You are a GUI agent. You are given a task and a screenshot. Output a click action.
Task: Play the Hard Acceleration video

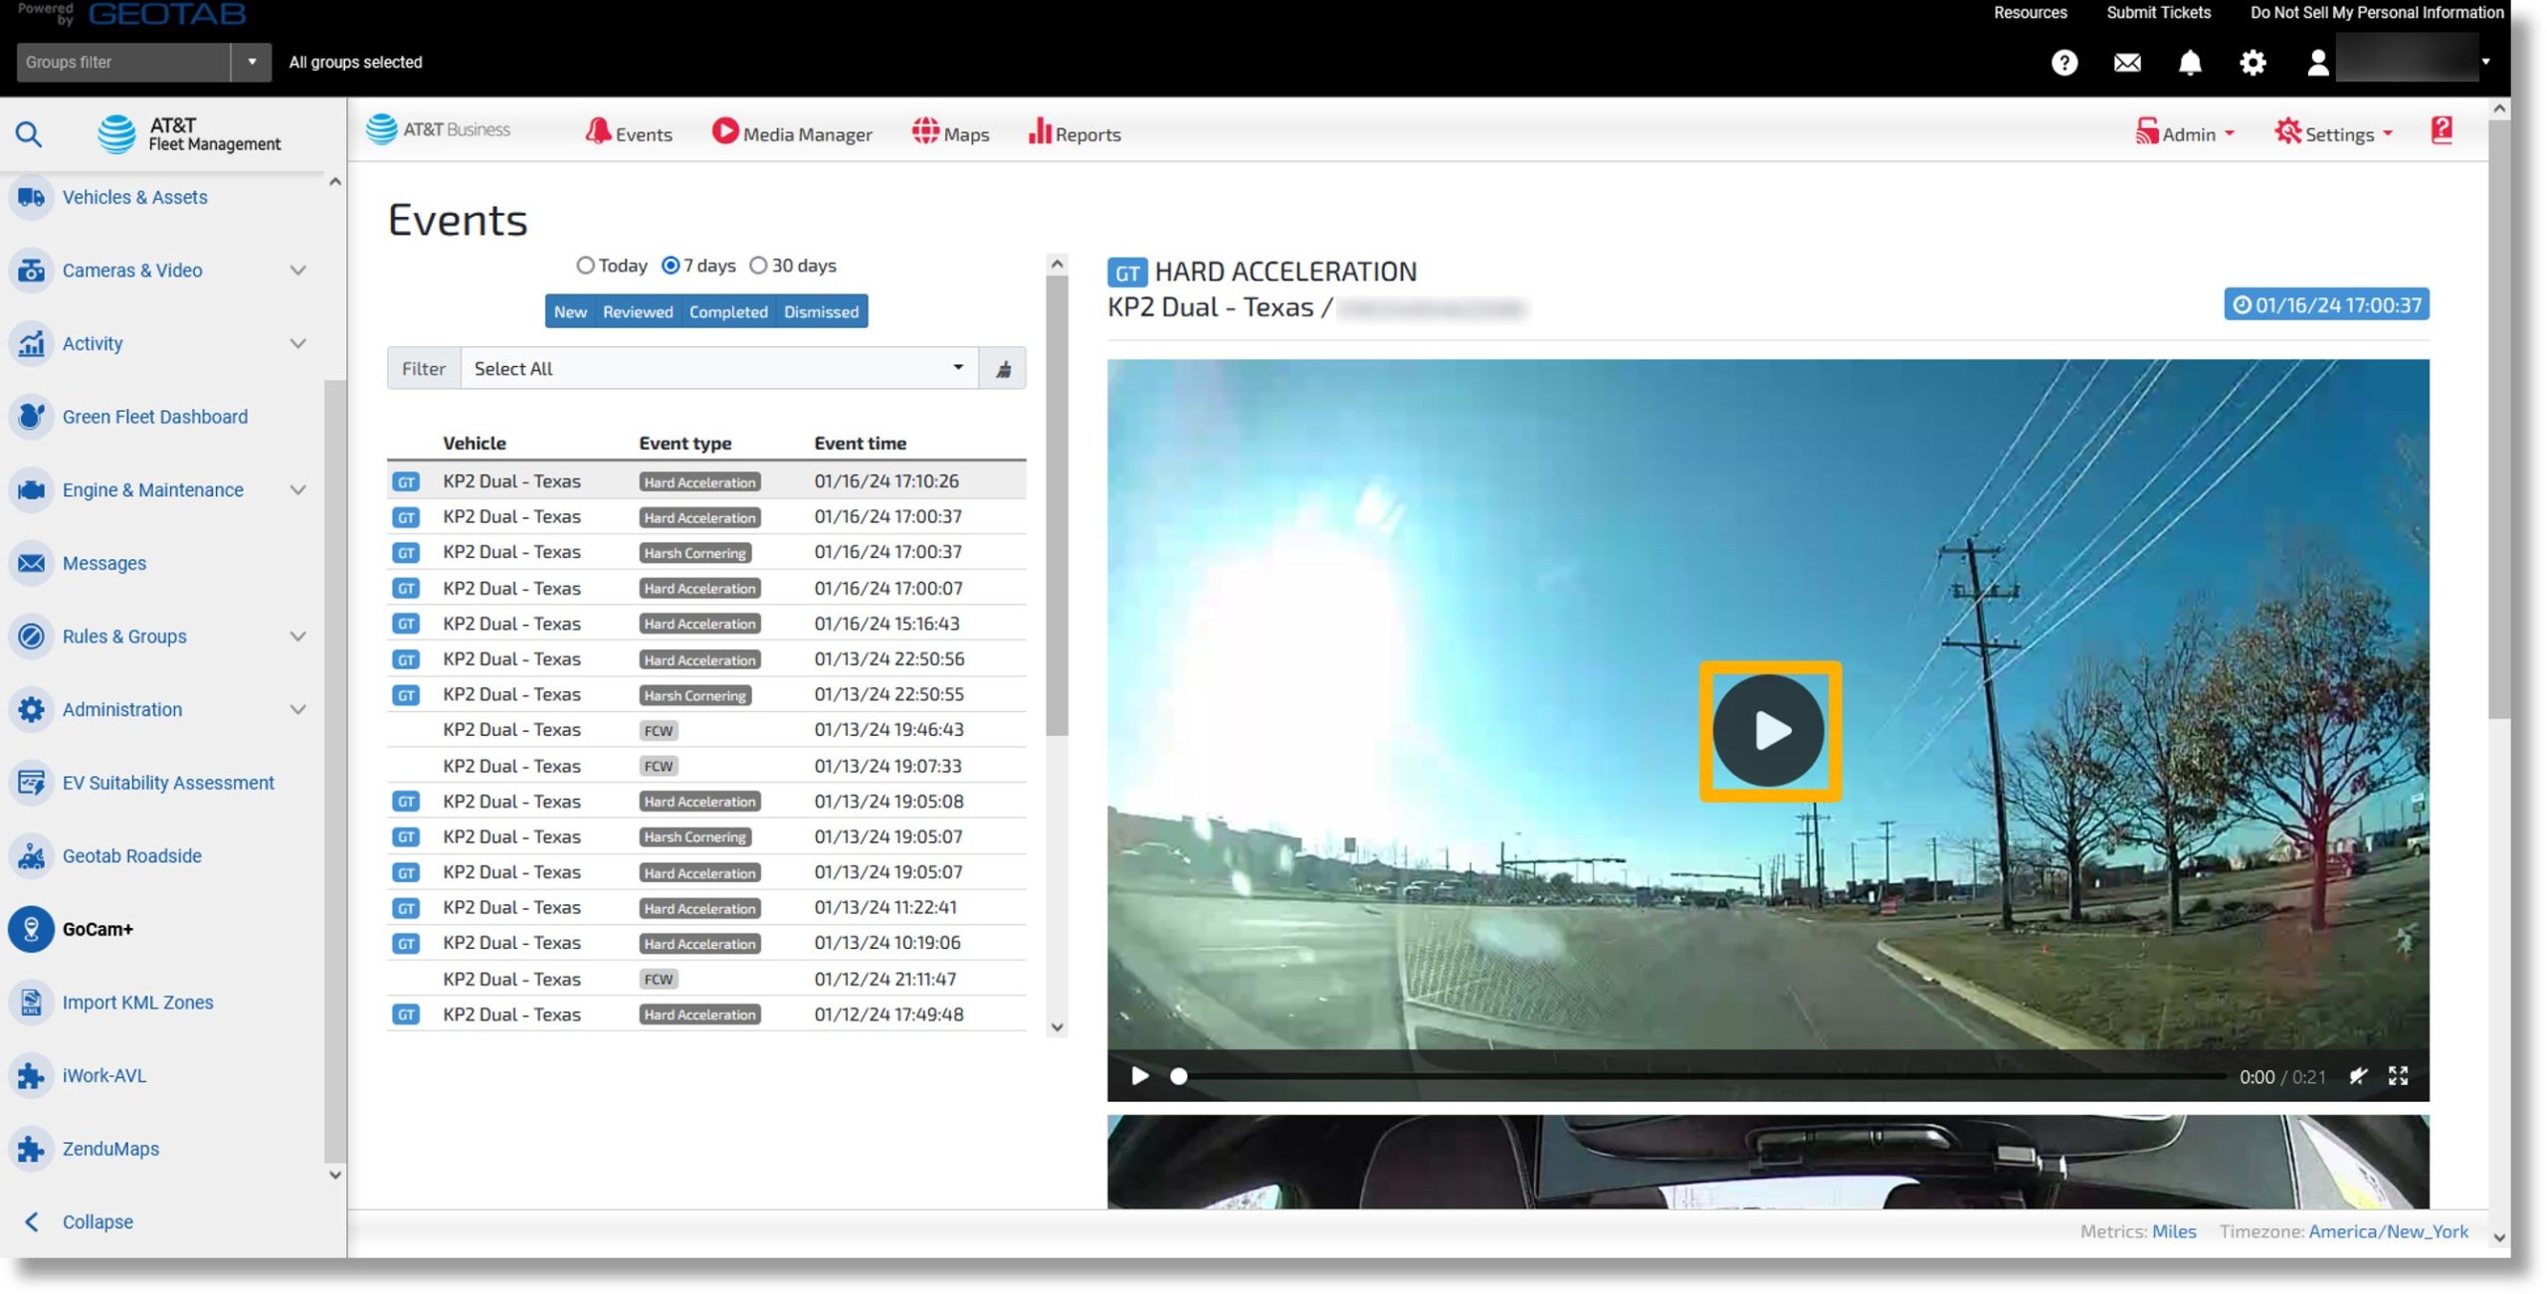1768,729
